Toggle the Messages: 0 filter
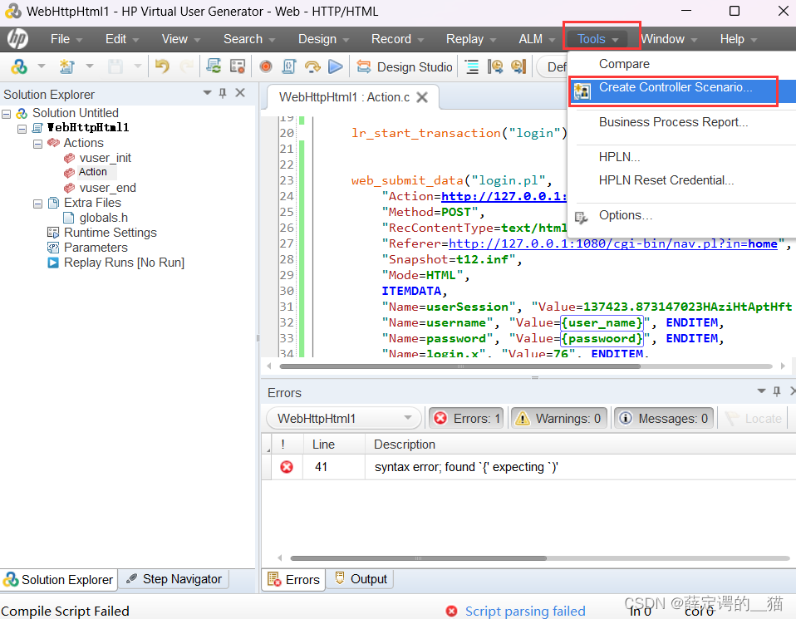 (664, 419)
